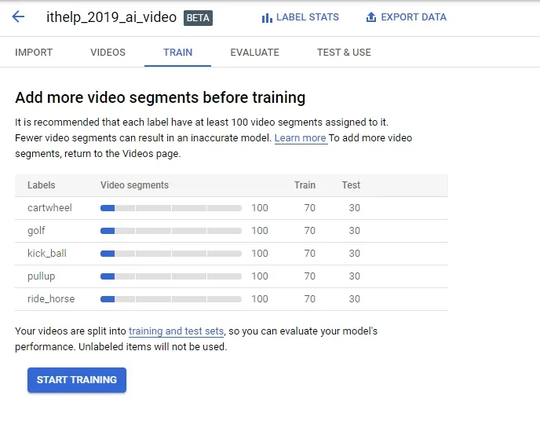Switch to the VIDEOS tab
This screenshot has height=446, width=540.
coord(108,53)
